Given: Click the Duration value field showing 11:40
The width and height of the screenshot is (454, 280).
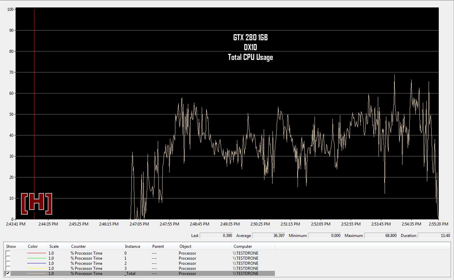Looking at the screenshot, I should 435,235.
